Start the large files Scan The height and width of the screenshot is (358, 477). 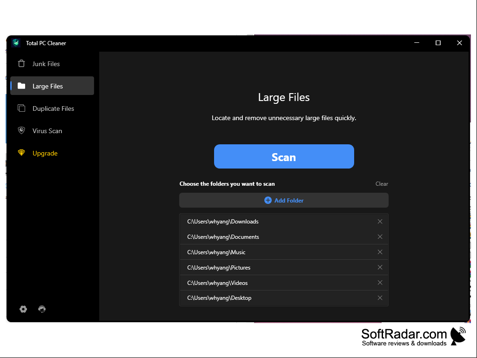284,156
